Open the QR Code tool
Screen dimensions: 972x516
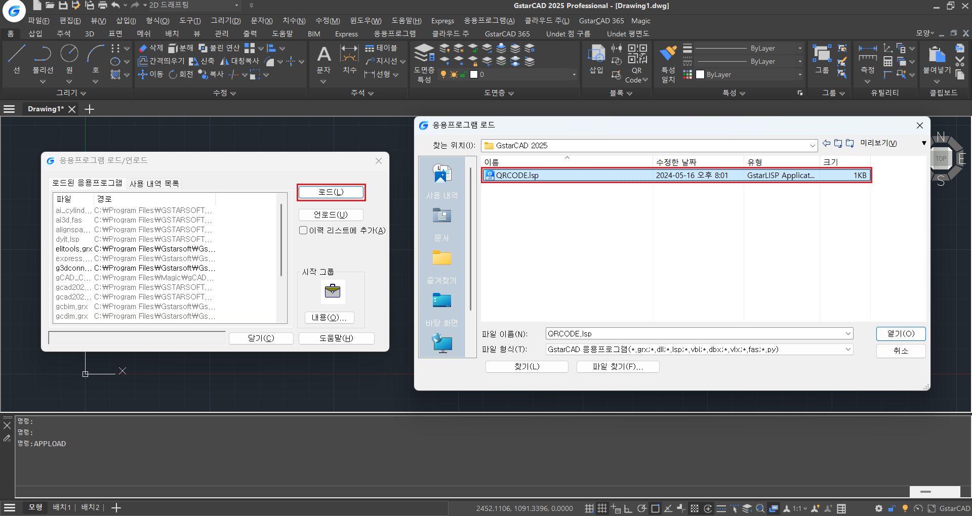pos(637,63)
